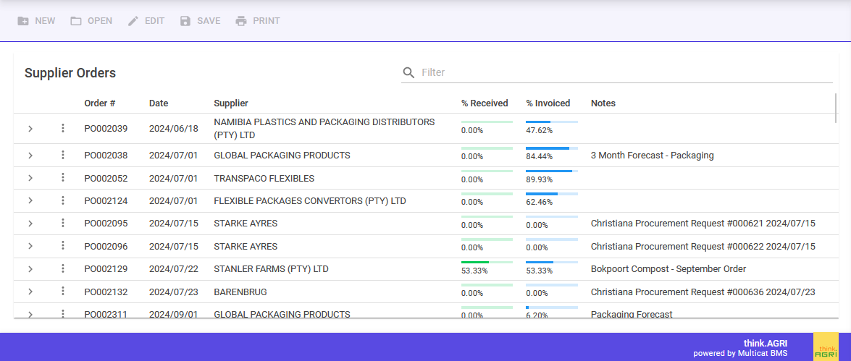
Task: Open three-dot menu for PO002095
Action: tap(63, 223)
